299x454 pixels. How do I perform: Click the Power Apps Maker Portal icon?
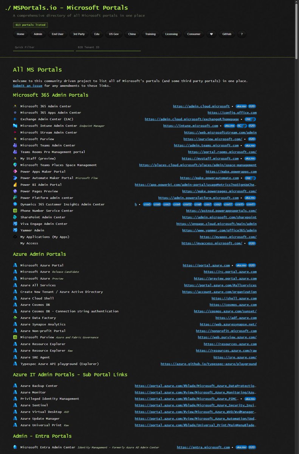pyautogui.click(x=15, y=171)
